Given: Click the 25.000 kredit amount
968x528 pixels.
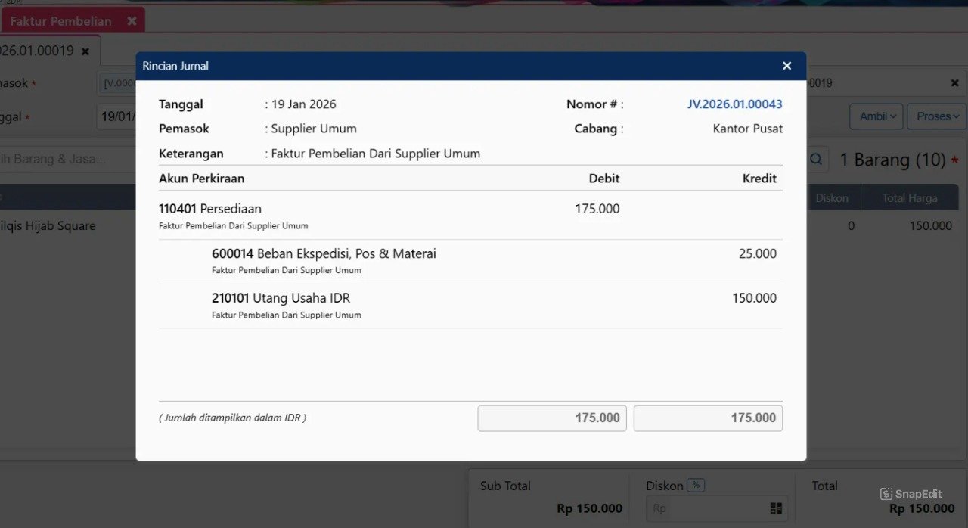Looking at the screenshot, I should click(758, 253).
